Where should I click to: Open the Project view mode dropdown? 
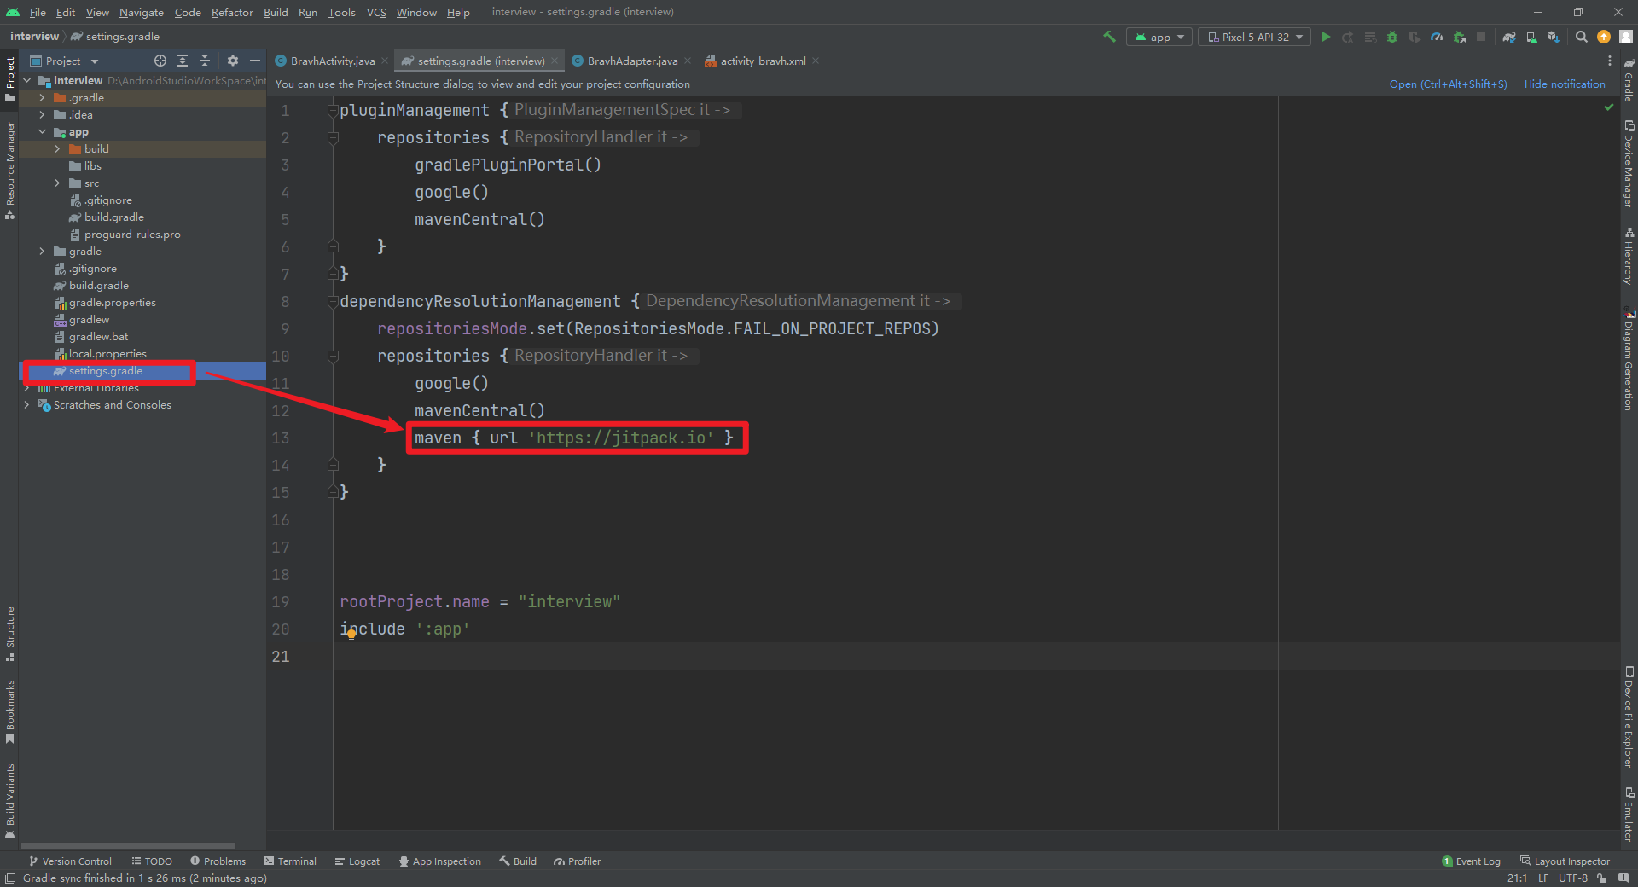click(x=65, y=61)
